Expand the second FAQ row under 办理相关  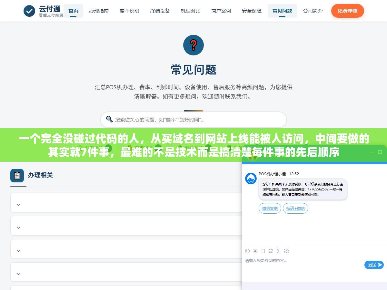pos(126,226)
